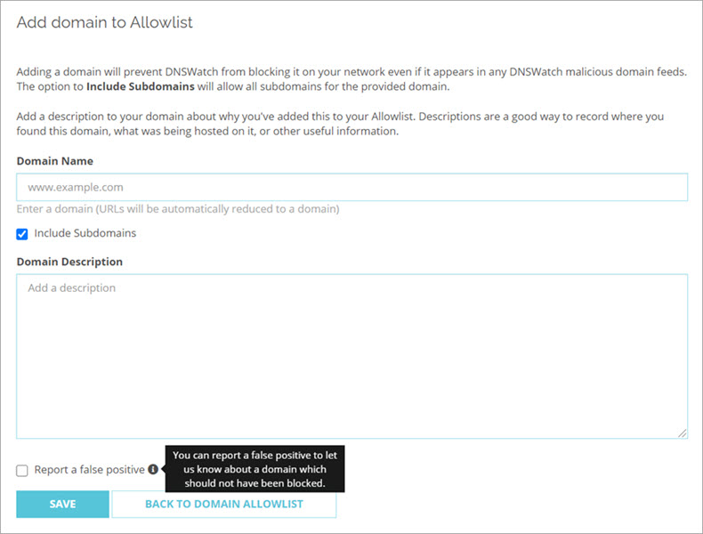Save the allowlist domain entry
This screenshot has width=703, height=534.
63,504
